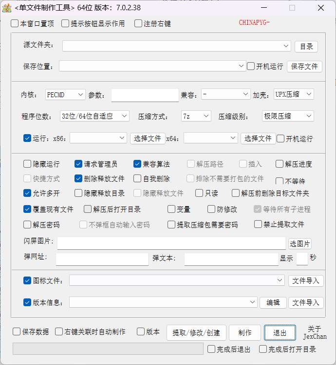The image size is (336, 365).
Task: Enable 解压密码 checkbox
Action: pos(27,225)
